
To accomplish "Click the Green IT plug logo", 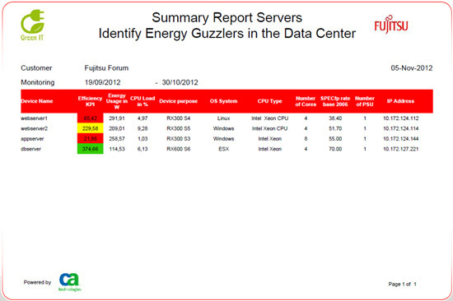I will pos(32,25).
